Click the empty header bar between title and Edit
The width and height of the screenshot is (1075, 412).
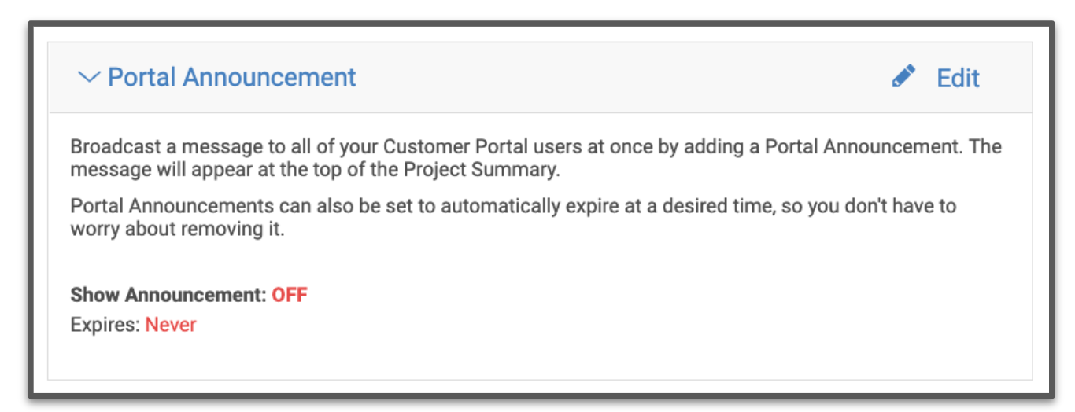[622, 77]
